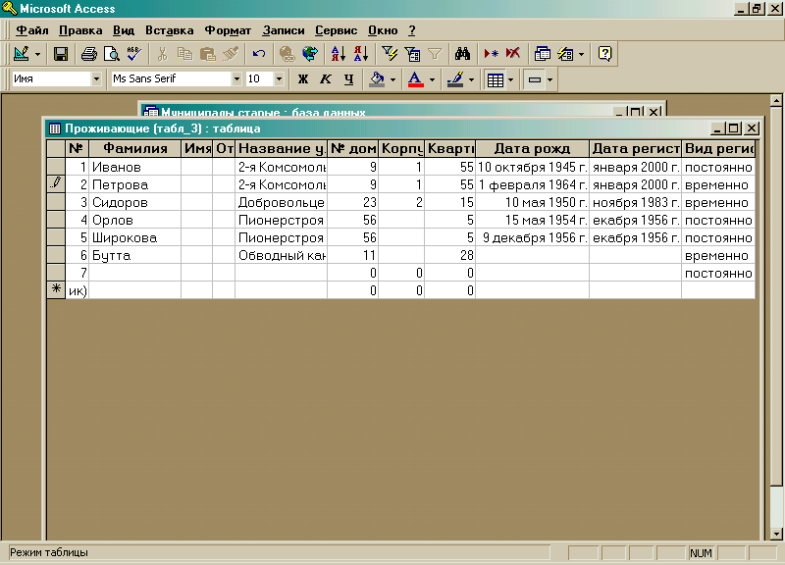The image size is (785, 565).
Task: Open the Вид menu
Action: (124, 30)
